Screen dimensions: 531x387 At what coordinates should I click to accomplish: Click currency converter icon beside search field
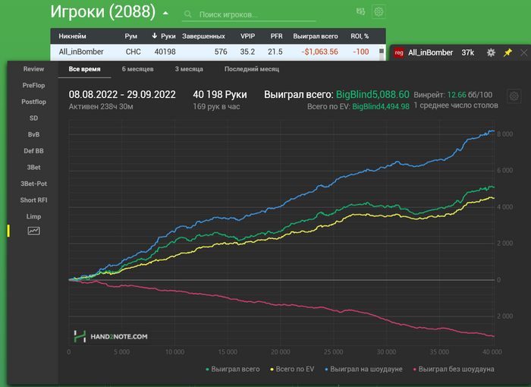point(360,12)
